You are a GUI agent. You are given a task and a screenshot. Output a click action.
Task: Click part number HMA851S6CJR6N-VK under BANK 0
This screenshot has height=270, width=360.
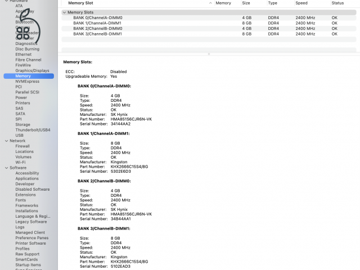pos(131,119)
